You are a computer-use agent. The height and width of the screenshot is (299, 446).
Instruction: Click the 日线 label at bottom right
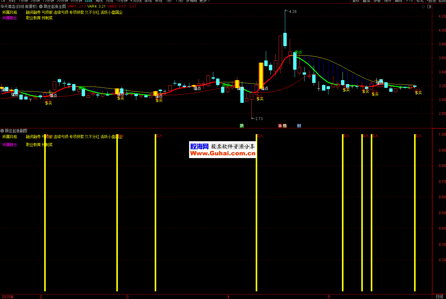tap(439, 297)
